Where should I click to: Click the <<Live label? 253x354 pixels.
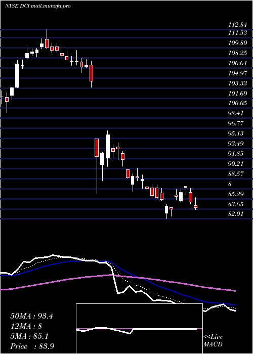(x=213, y=337)
